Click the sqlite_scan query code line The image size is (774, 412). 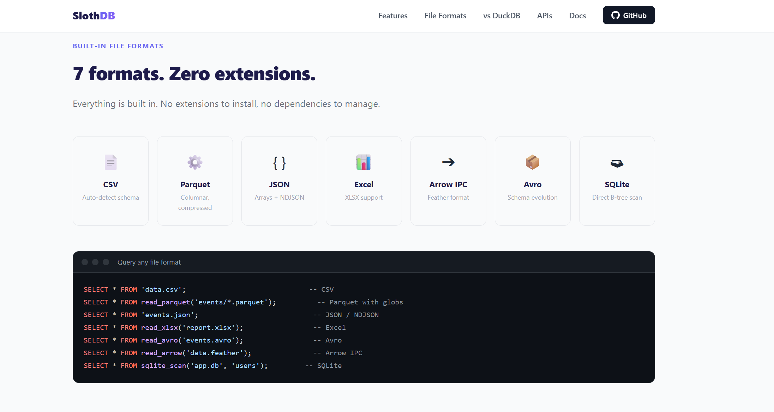click(175, 366)
